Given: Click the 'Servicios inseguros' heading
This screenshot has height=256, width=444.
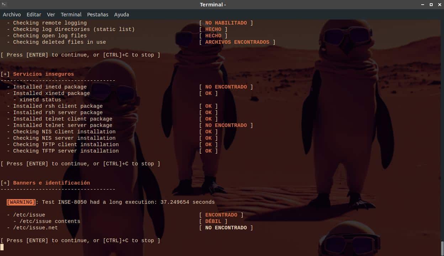Looking at the screenshot, I should click(43, 74).
